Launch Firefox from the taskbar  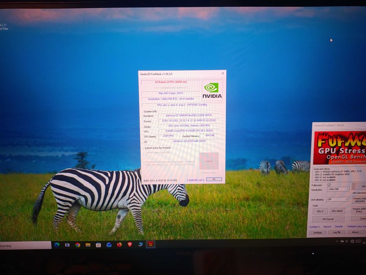(119, 245)
